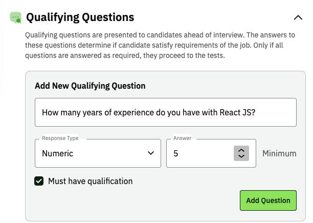This screenshot has height=223, width=313.
Task: Click the Qualifying Questions chat bubble icon
Action: click(16, 17)
